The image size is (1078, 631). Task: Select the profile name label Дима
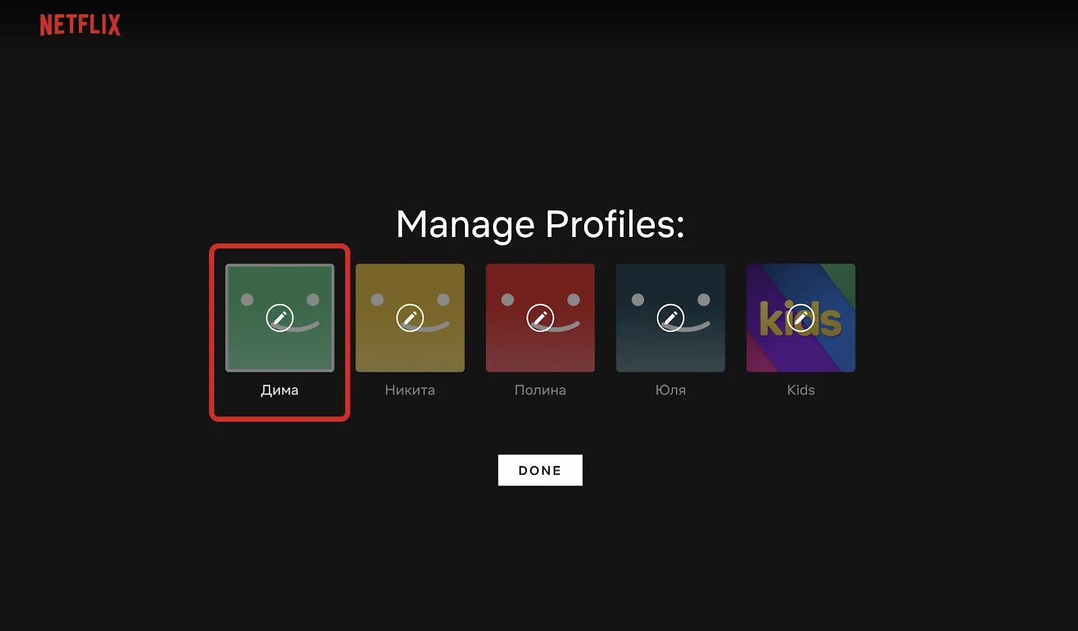point(280,390)
